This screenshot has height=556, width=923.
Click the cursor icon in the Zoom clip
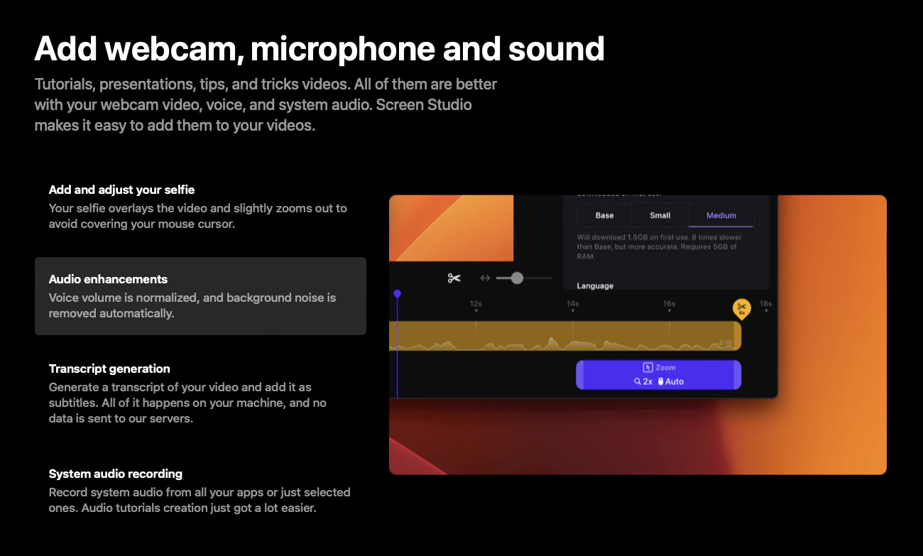click(x=648, y=367)
